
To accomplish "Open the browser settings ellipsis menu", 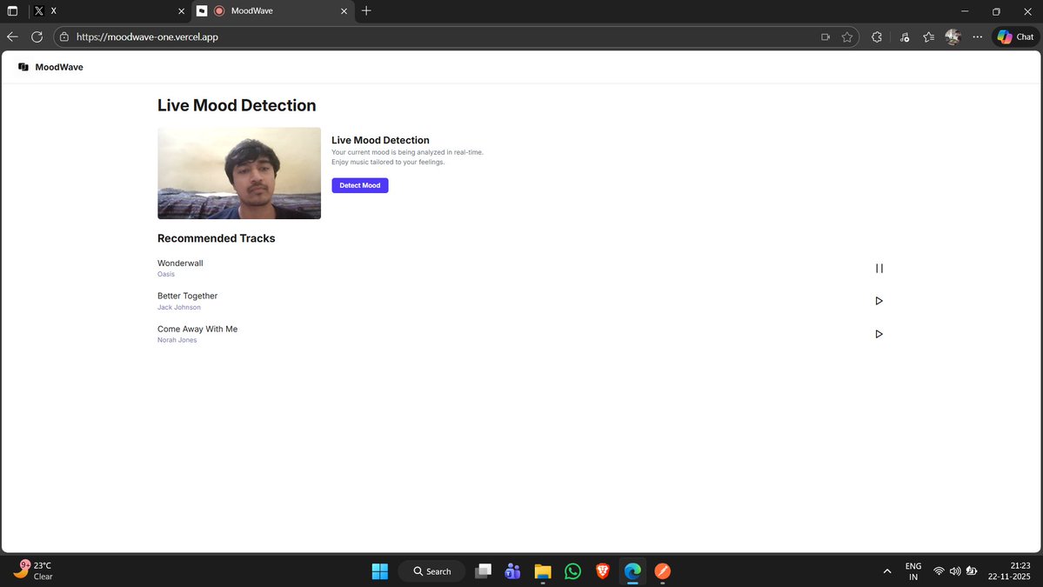I will pos(977,37).
